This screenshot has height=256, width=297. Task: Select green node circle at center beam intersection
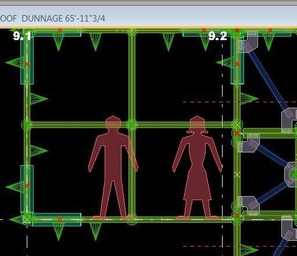pos(132,125)
